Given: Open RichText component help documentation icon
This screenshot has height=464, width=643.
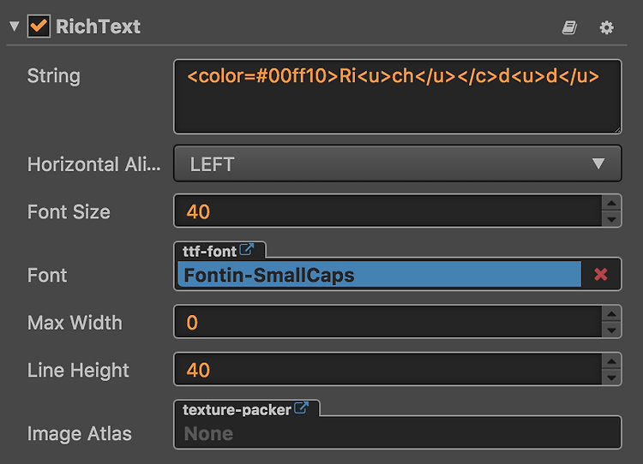Looking at the screenshot, I should tap(569, 28).
